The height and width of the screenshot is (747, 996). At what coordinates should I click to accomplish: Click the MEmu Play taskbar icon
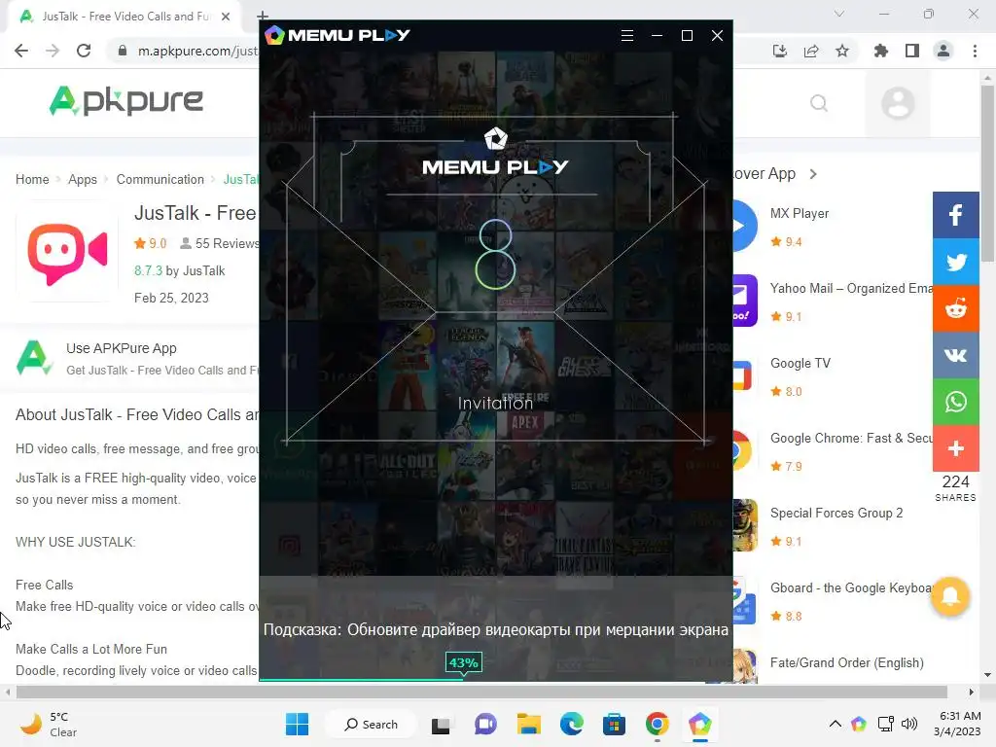(699, 724)
